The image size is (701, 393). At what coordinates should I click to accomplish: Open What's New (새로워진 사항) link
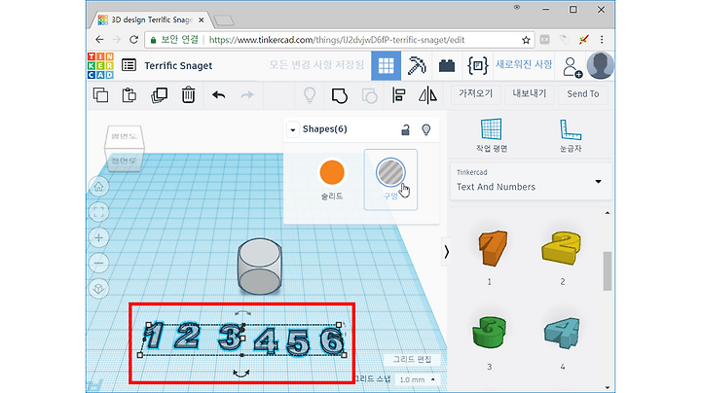(524, 64)
